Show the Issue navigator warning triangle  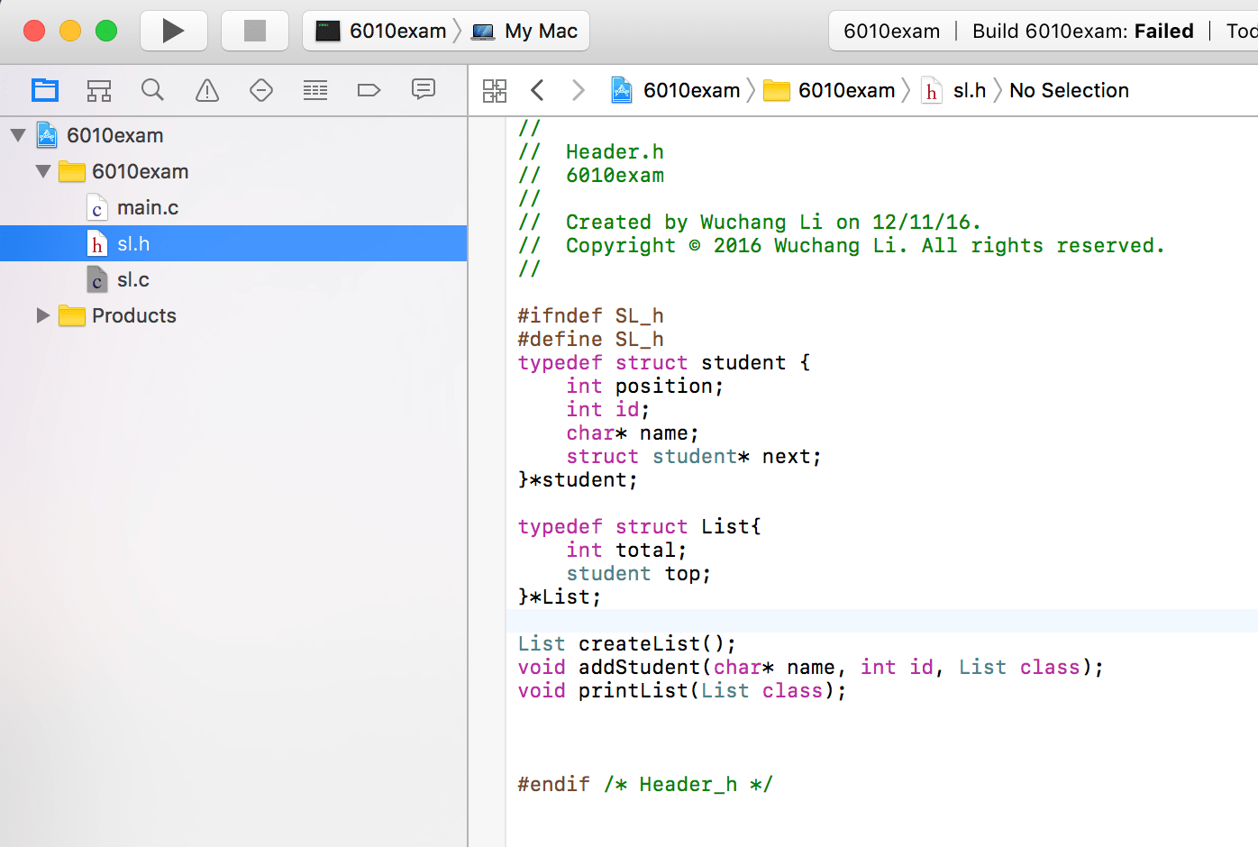(206, 89)
